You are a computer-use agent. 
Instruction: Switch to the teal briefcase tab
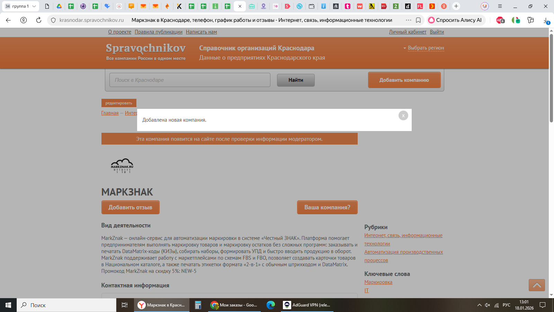(x=252, y=6)
